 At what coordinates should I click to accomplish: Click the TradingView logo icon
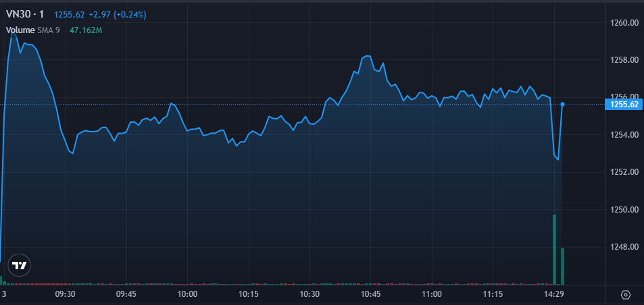20,265
